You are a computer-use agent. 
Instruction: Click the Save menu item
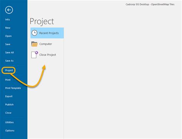tap(8, 44)
